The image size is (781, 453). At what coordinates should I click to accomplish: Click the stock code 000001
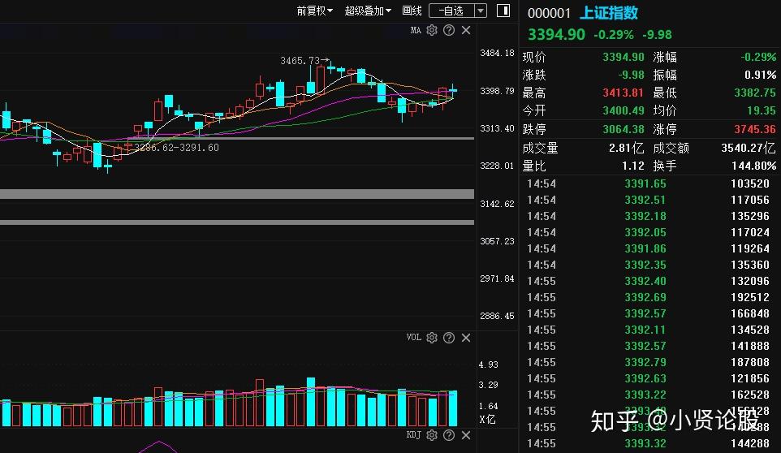pos(549,13)
